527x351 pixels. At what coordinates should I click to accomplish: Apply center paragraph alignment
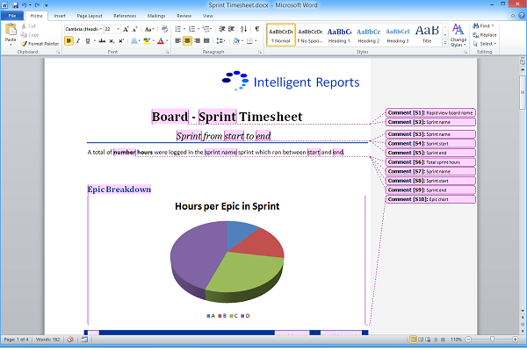pyautogui.click(x=189, y=40)
